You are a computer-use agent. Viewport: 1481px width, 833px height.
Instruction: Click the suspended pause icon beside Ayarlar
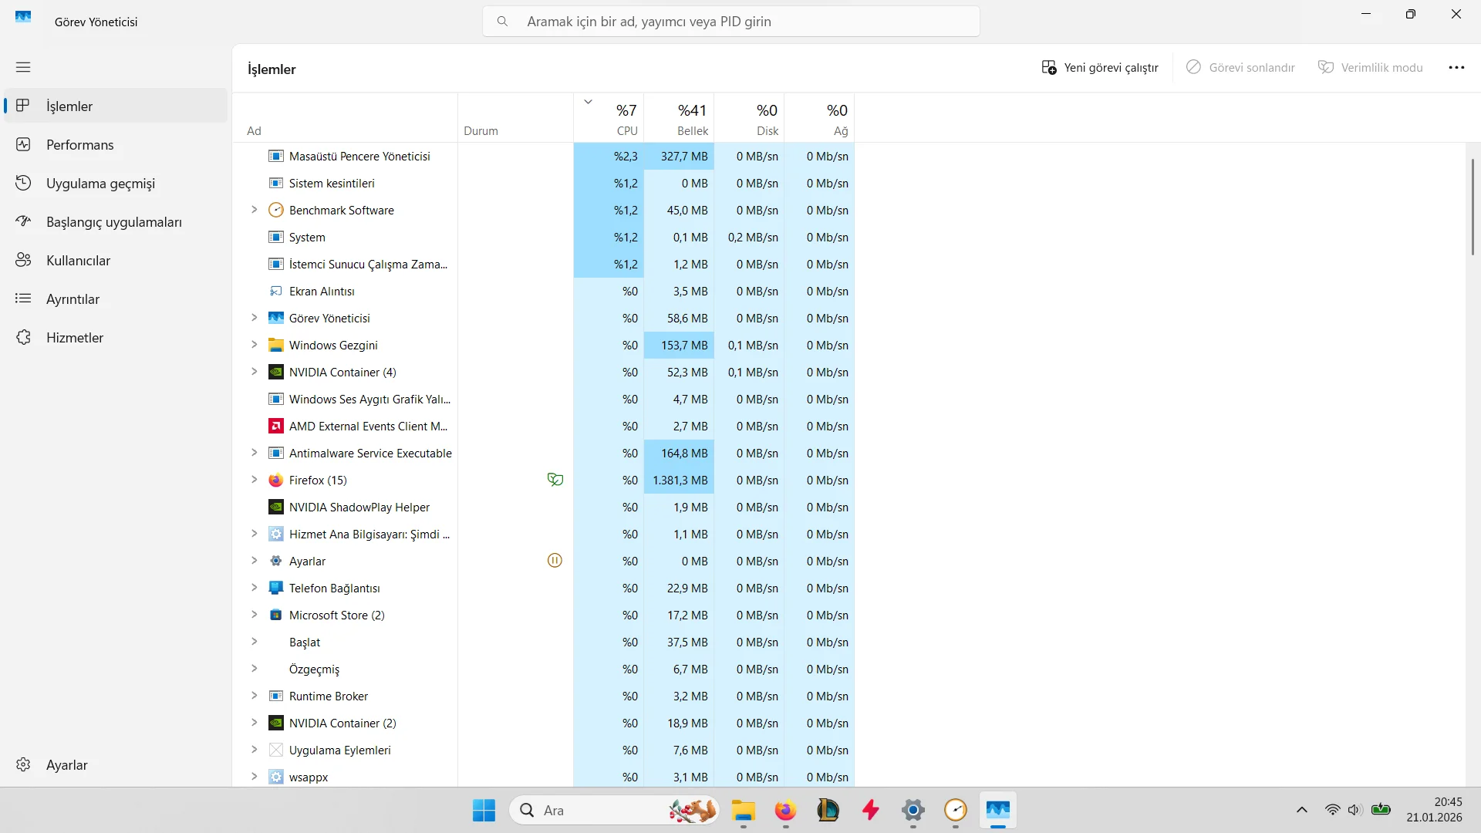click(555, 561)
